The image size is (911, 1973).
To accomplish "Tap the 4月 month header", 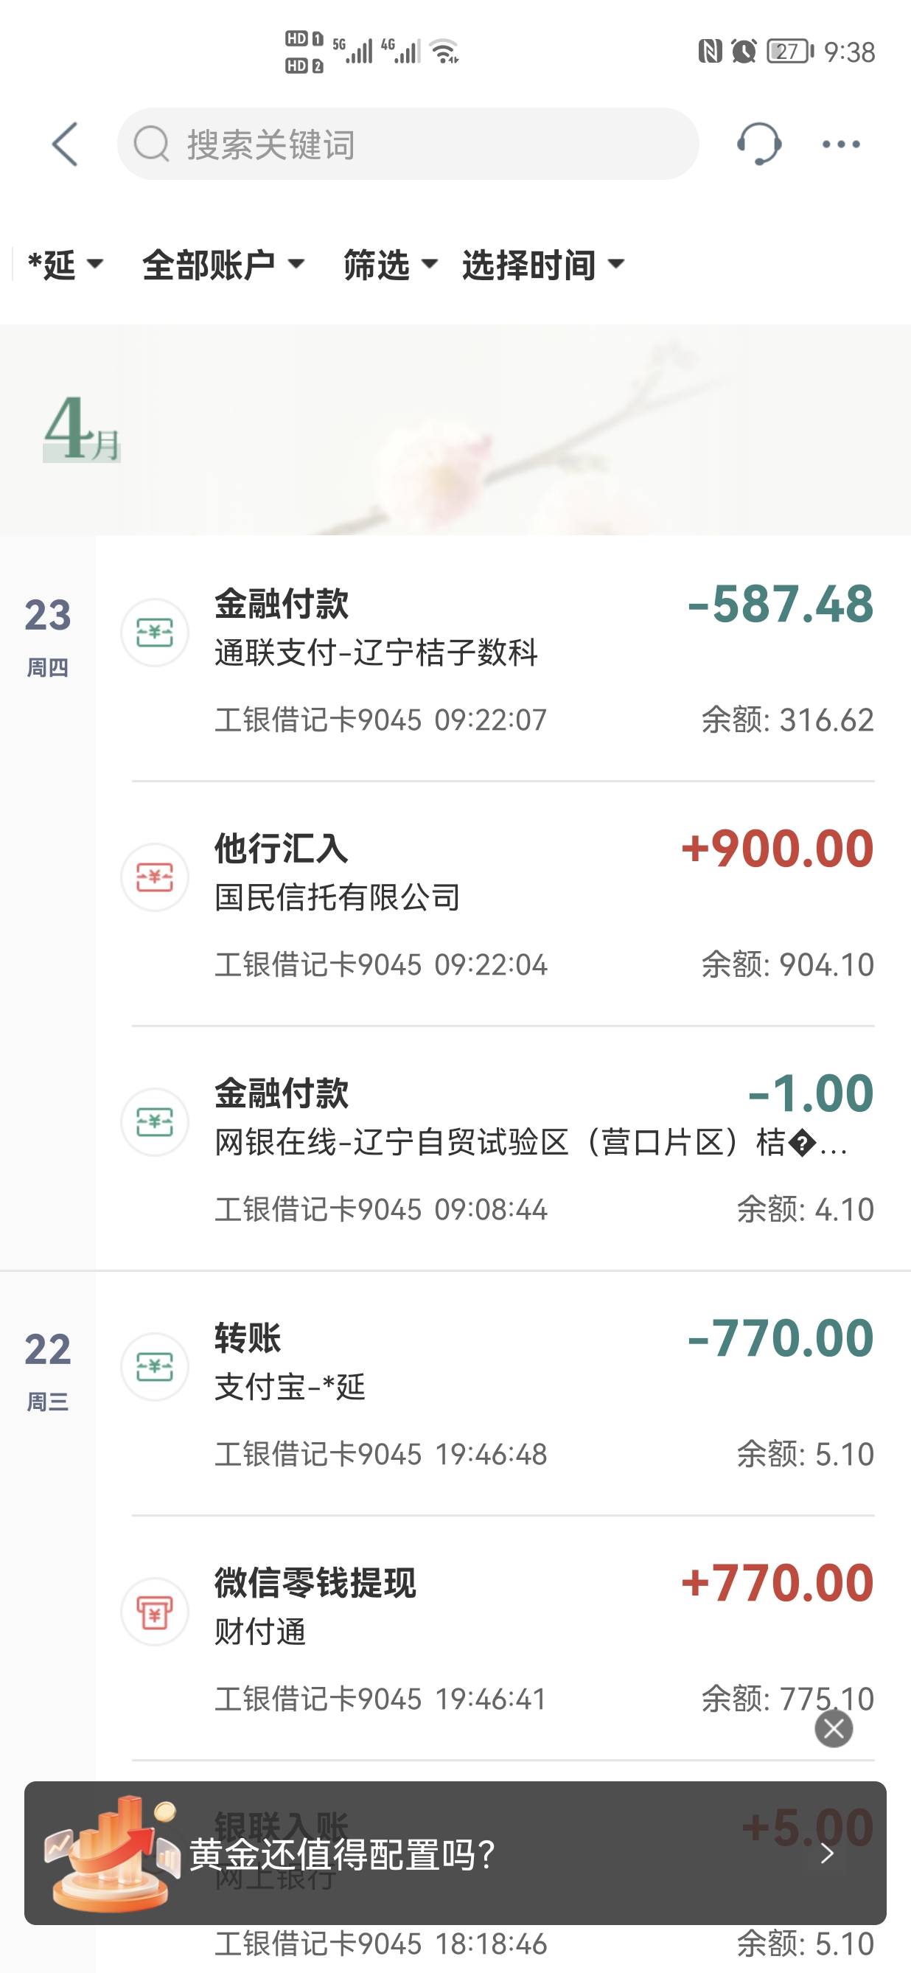I will (x=81, y=429).
